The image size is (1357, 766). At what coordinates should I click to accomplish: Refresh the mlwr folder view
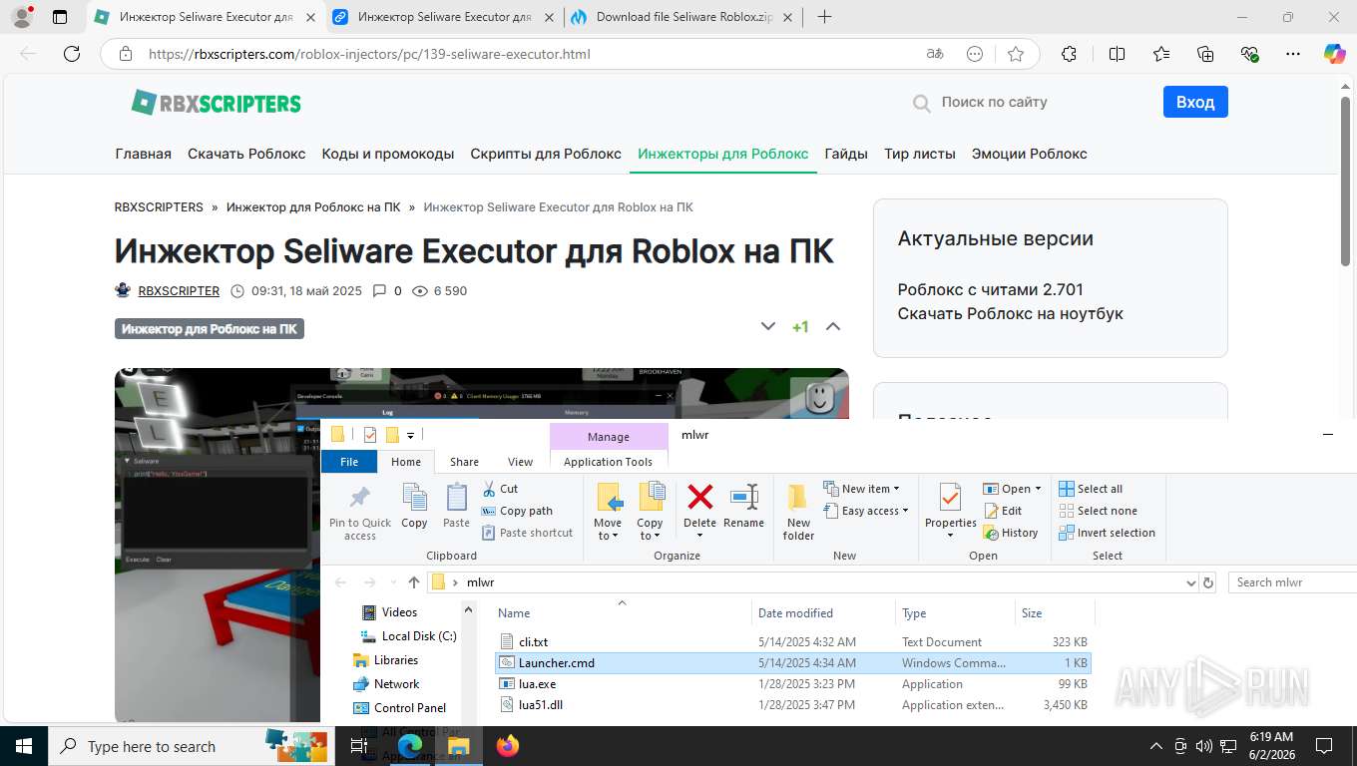1208,582
